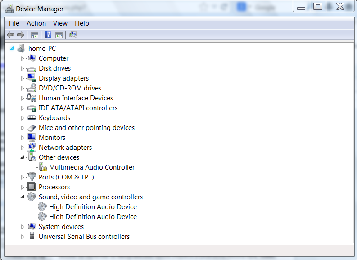Minimize the Device Manager window
The image size is (357, 260).
301,7
